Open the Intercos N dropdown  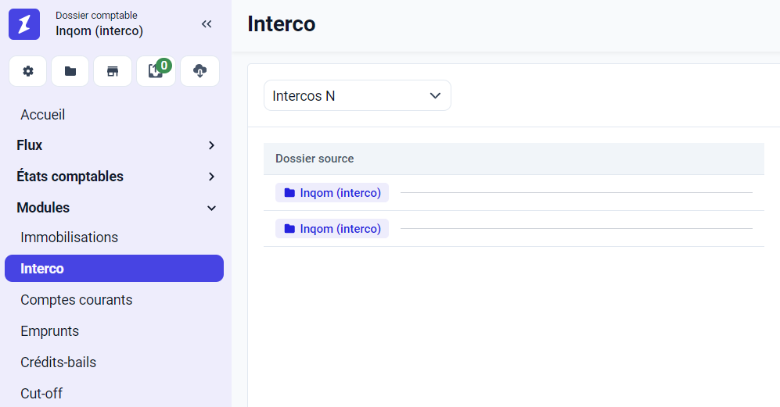coord(357,96)
